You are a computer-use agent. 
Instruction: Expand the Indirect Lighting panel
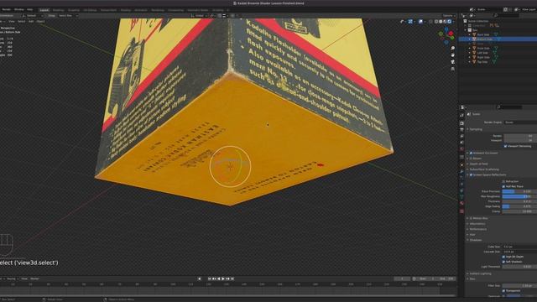tap(480, 274)
